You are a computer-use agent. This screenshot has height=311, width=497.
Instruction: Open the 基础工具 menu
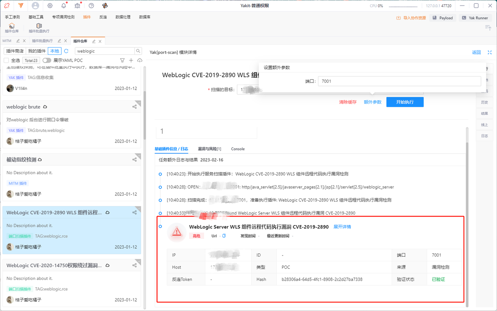36,17
